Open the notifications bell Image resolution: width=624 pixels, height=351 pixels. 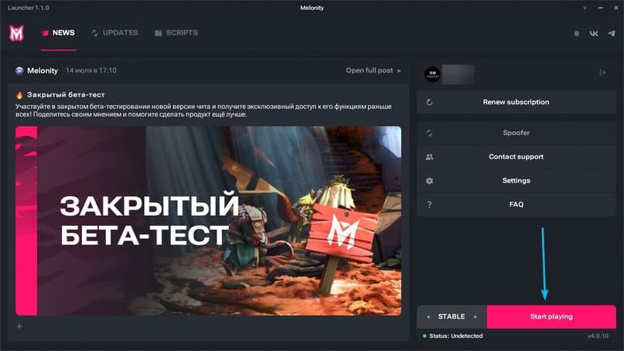[x=576, y=33]
